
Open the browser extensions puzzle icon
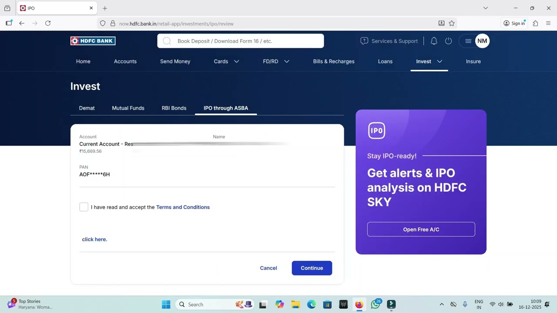pos(536,23)
